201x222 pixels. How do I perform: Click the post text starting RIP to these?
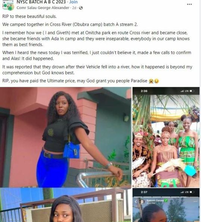(x=30, y=16)
